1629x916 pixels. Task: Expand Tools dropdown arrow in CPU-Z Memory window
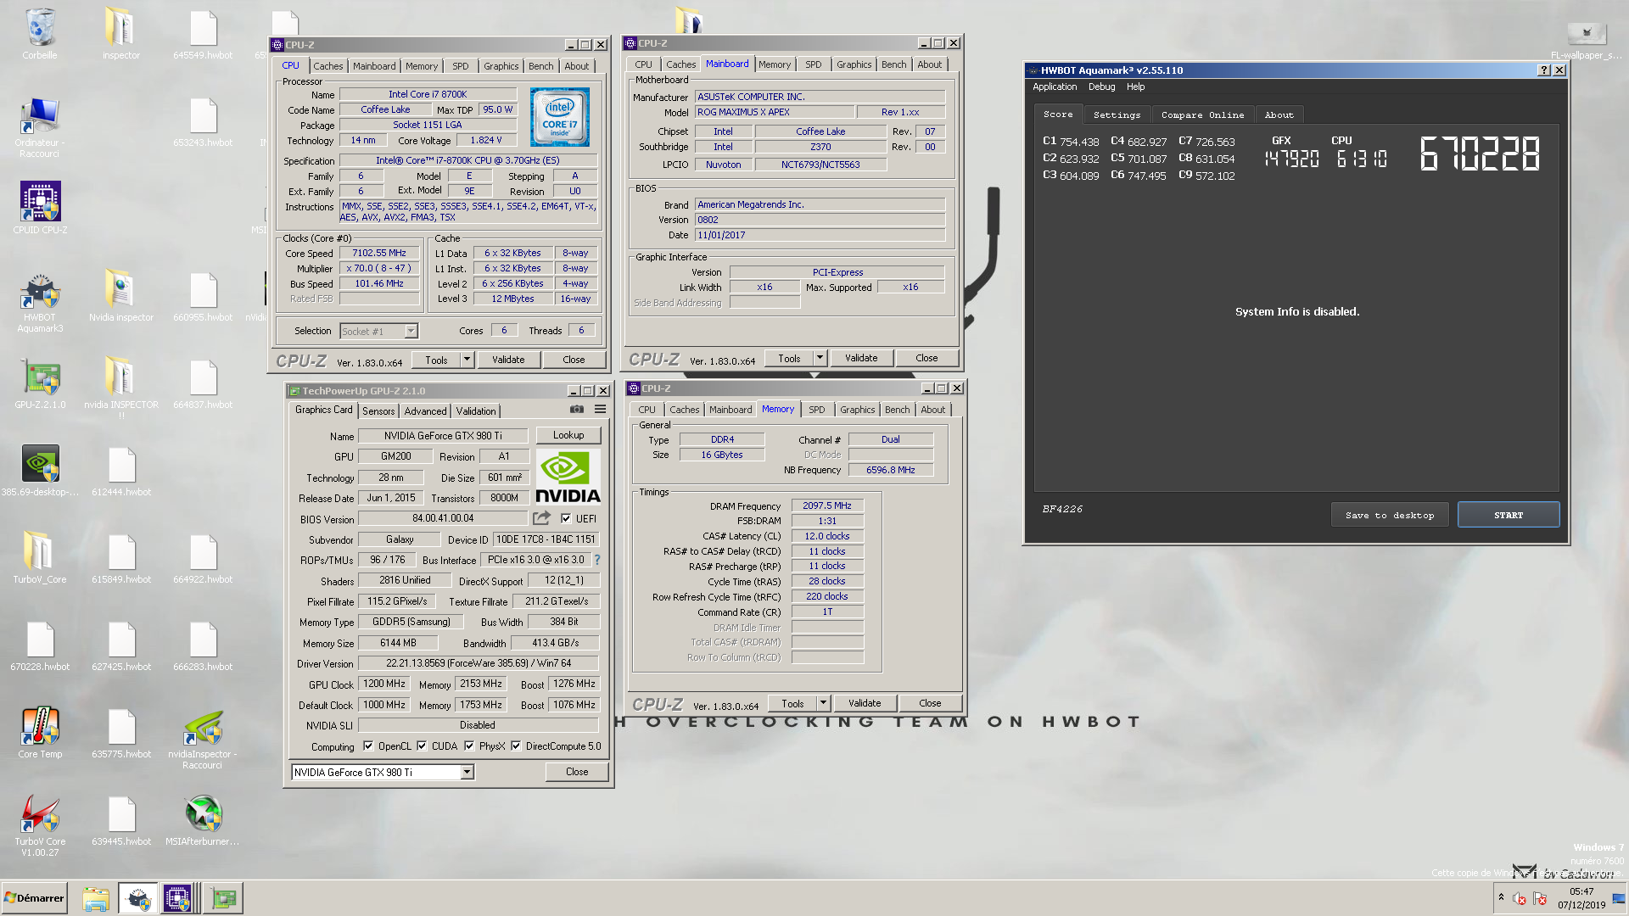(823, 703)
